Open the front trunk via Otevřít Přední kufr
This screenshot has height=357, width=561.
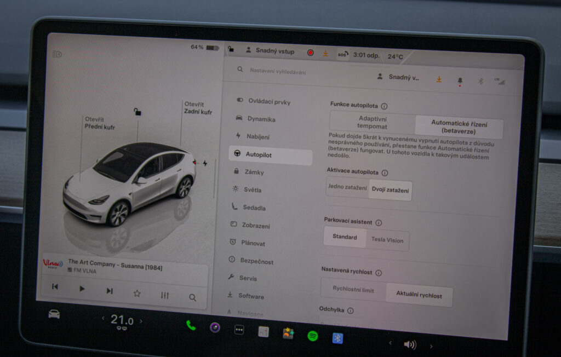point(99,123)
